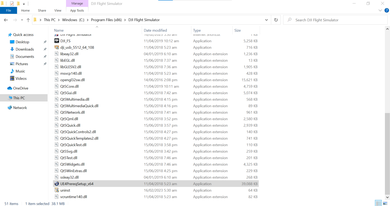Click the DJI_FS application icon
Image resolution: width=390 pixels, height=206 pixels.
57,41
